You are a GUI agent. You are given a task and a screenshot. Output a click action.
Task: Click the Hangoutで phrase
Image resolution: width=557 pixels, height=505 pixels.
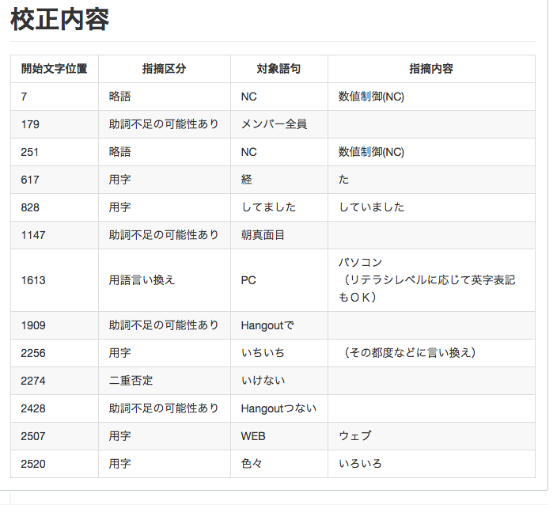coord(267,325)
